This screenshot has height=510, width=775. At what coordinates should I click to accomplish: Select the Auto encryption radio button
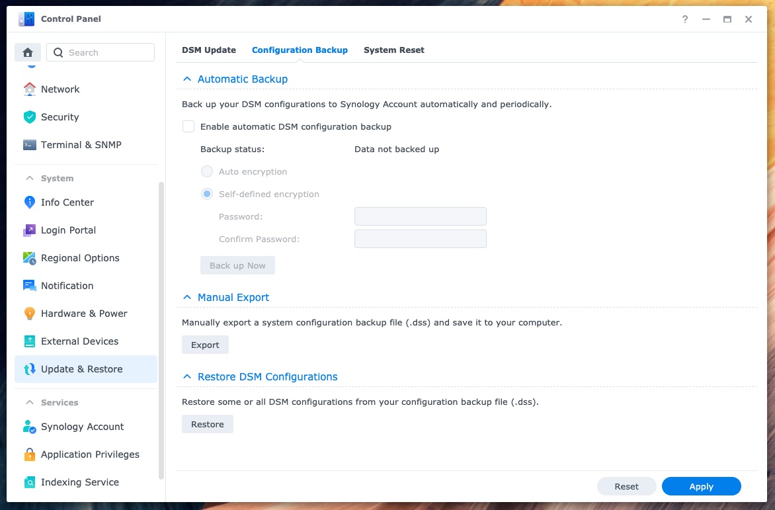206,171
